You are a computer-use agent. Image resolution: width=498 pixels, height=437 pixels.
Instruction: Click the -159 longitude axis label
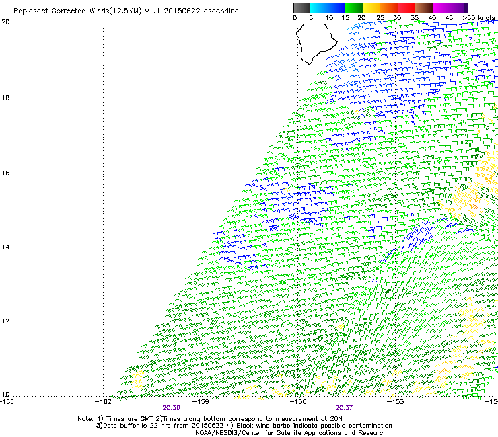[201, 402]
